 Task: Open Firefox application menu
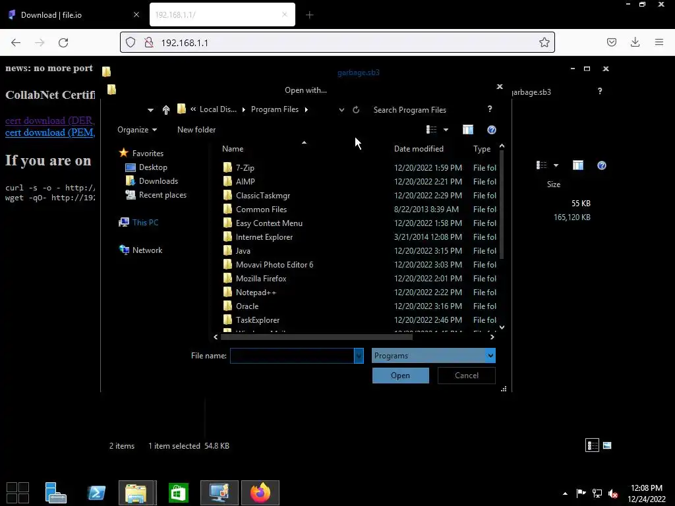[659, 42]
